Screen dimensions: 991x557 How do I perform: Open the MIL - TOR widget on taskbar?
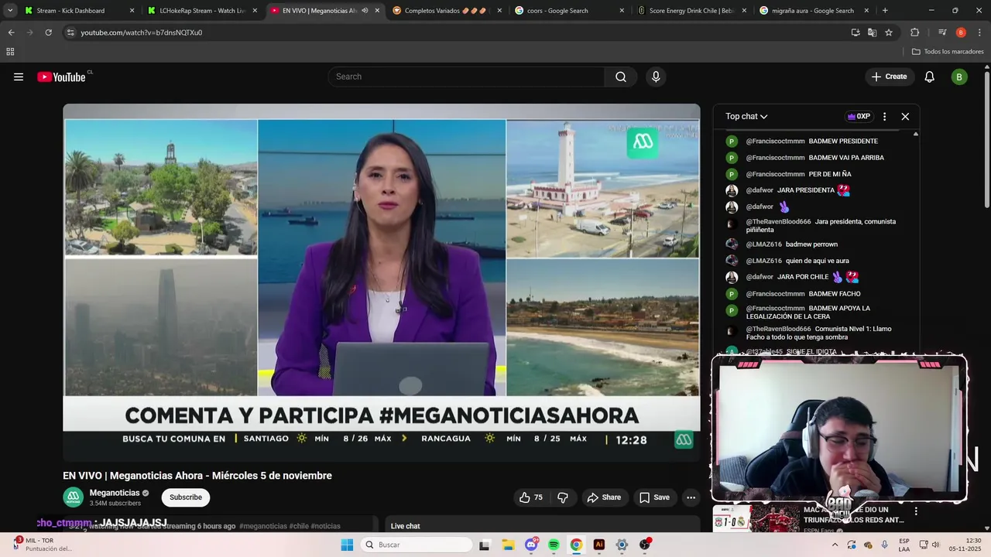[43, 545]
